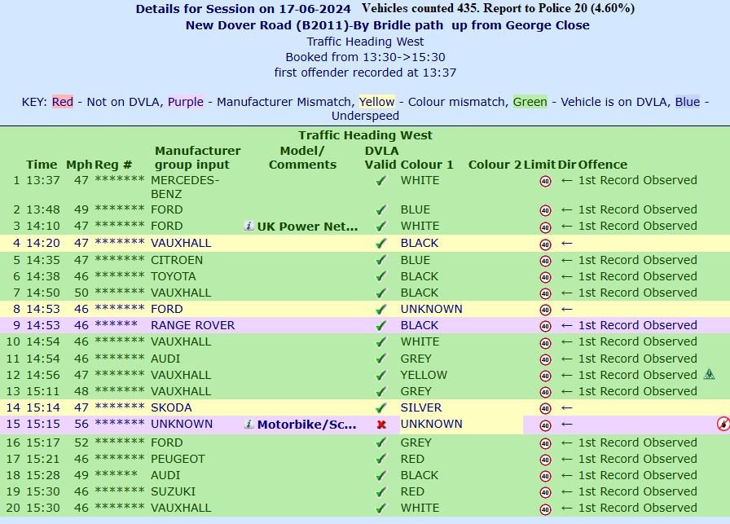Click the 'Colour 1' column header

427,165
